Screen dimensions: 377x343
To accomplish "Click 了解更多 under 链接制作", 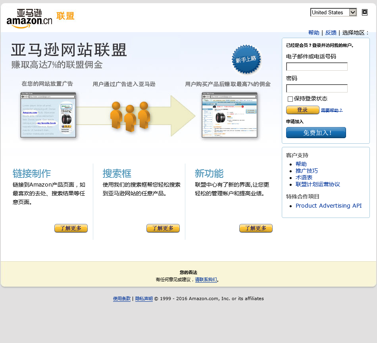I will click(71, 228).
